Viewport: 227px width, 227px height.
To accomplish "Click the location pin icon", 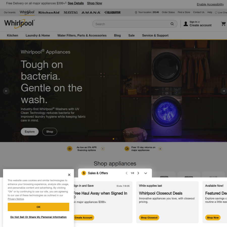I will point(136,12).
